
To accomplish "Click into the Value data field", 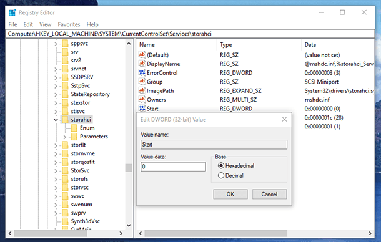I will pyautogui.click(x=173, y=167).
